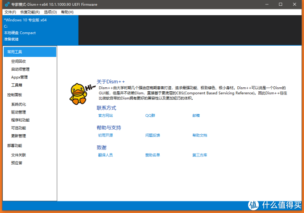The width and height of the screenshot is (304, 213).
Task: Click the 准备就绪 status text
Action: [x=11, y=39]
